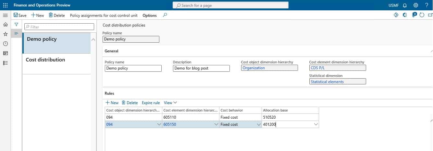Collapse the Rules section header

[x=109, y=93]
